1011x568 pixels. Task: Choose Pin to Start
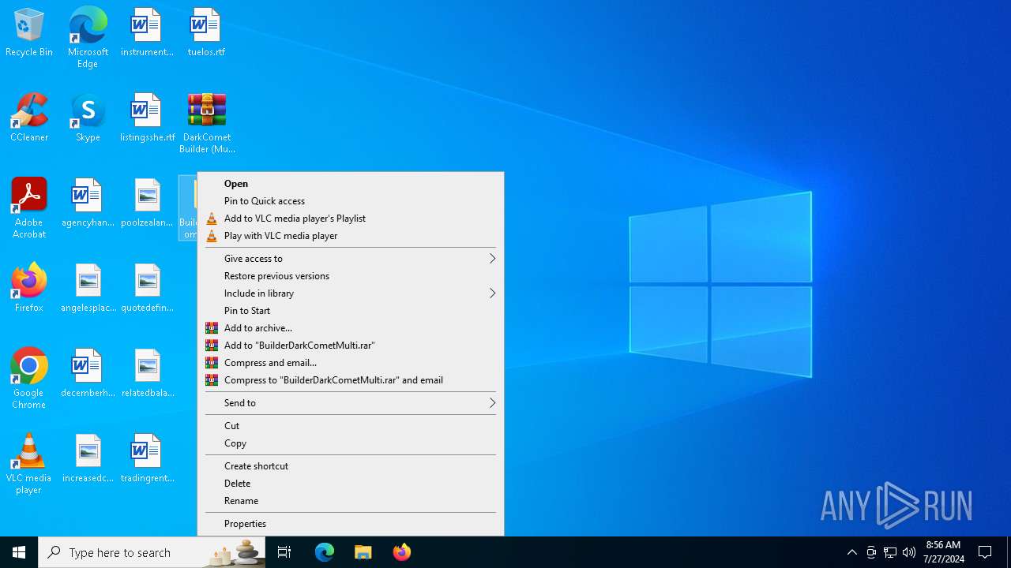click(350, 311)
